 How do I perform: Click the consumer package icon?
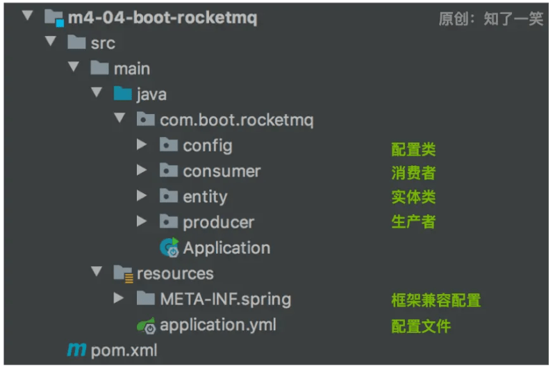[x=169, y=170]
